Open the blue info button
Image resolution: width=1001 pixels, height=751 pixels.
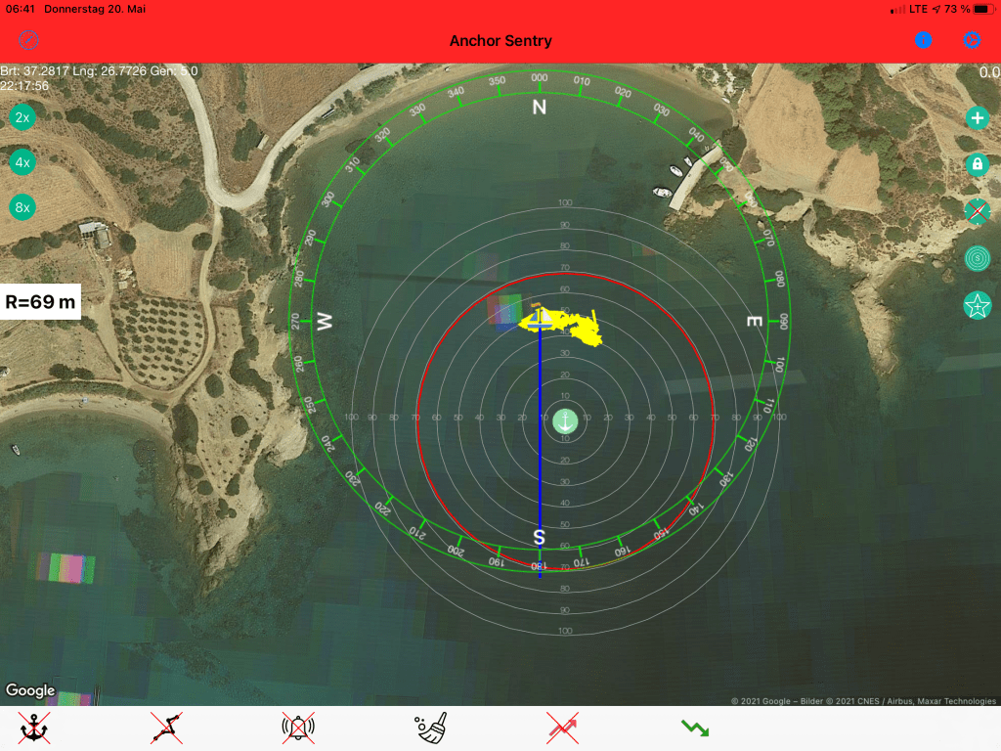pos(924,40)
